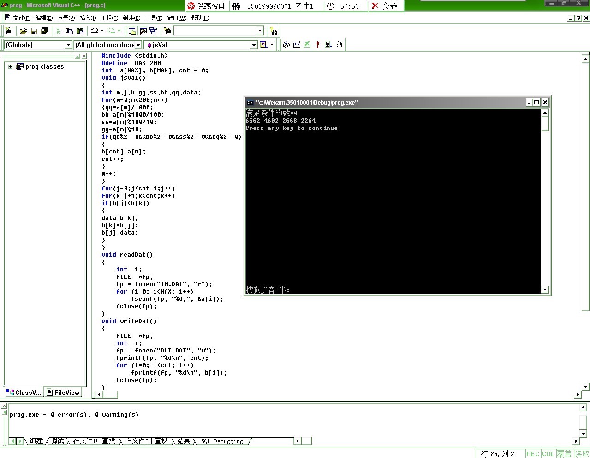
Task: Click the Cut scissors icon
Action: click(58, 31)
